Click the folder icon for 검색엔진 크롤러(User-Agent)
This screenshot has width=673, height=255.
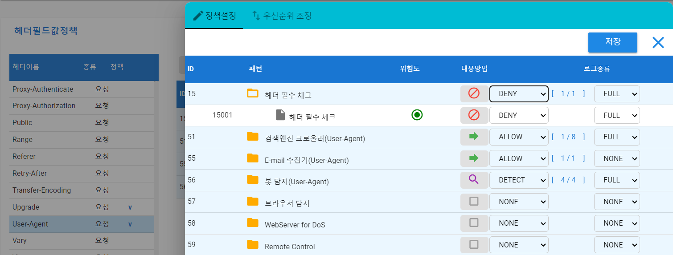253,136
